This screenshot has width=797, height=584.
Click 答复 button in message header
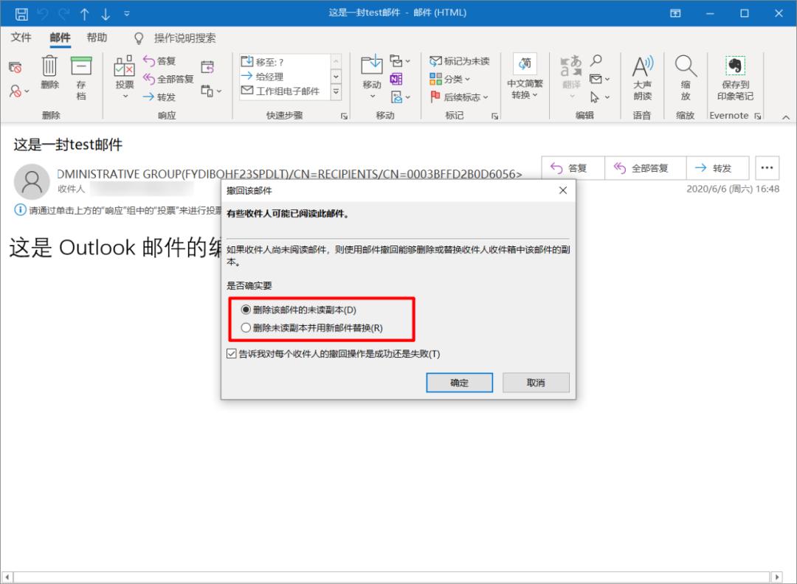coord(573,168)
